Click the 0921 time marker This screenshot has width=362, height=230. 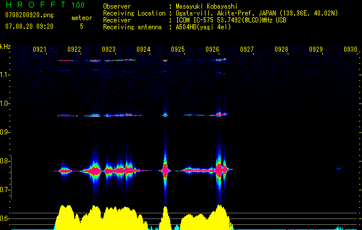tap(40, 49)
